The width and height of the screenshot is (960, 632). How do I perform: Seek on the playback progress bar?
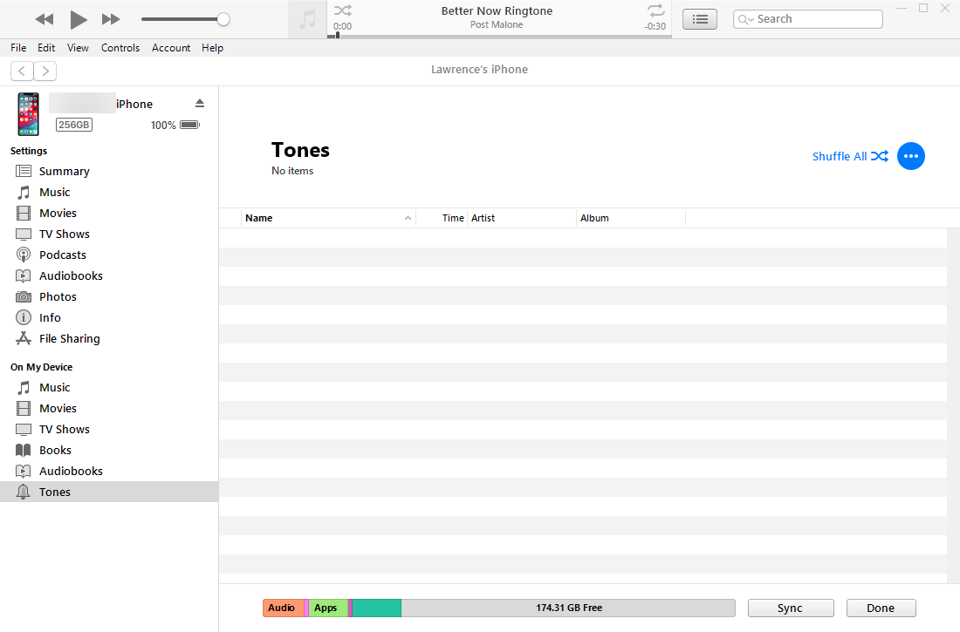(x=499, y=36)
